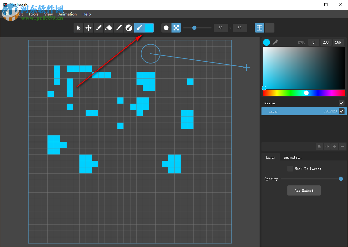Open the Animation menu

[x=67, y=14]
